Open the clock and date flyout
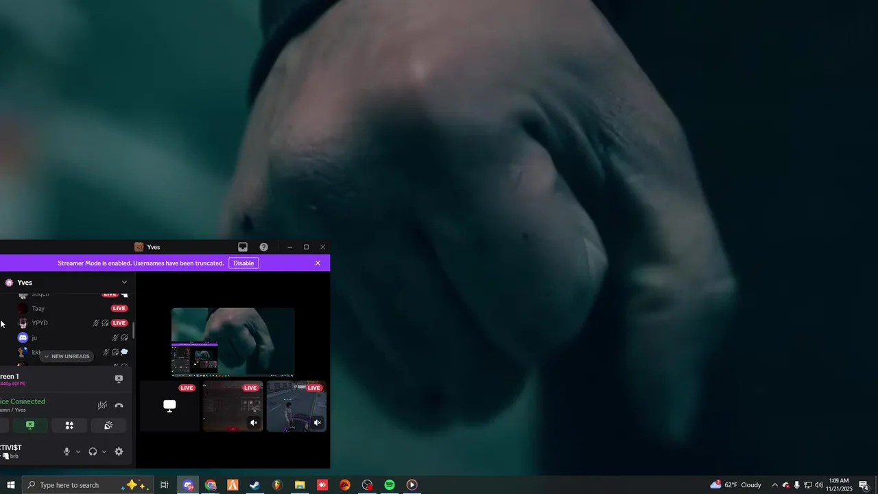This screenshot has width=878, height=494. pyautogui.click(x=840, y=485)
